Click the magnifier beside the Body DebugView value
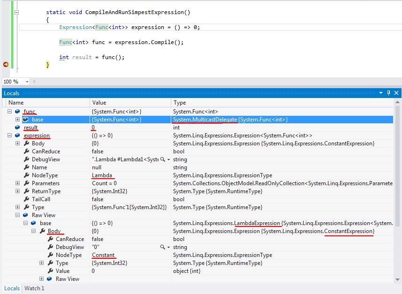Image resolution: width=402 pixels, height=294 pixels. 163,247
